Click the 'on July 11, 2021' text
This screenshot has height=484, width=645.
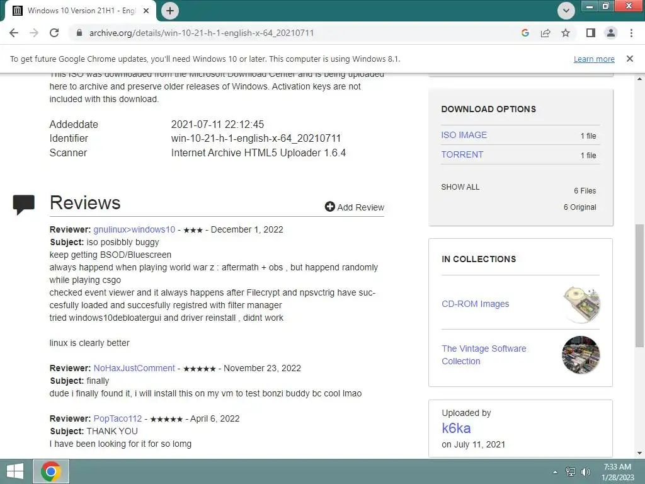point(473,444)
